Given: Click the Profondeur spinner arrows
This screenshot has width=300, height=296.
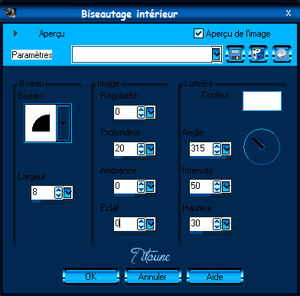Looking at the screenshot, I should (x=141, y=149).
